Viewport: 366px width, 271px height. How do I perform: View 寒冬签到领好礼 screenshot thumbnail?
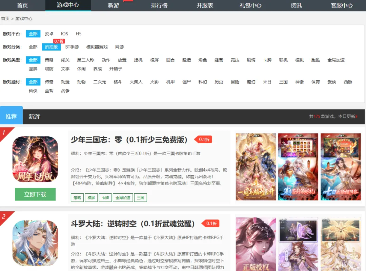(298, 167)
